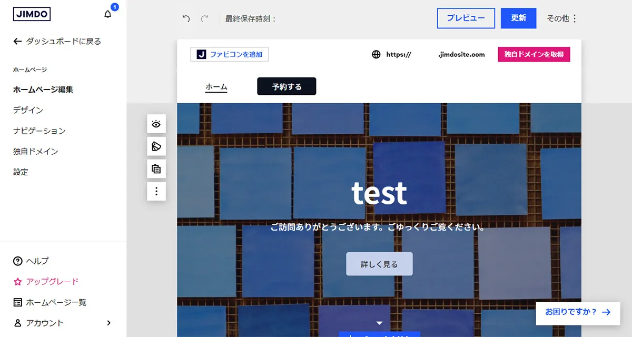The width and height of the screenshot is (632, 337).
Task: Expand the アカウント section chevron
Action: click(x=109, y=323)
